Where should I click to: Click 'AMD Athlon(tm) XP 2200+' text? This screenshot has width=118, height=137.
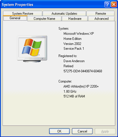point(81,86)
